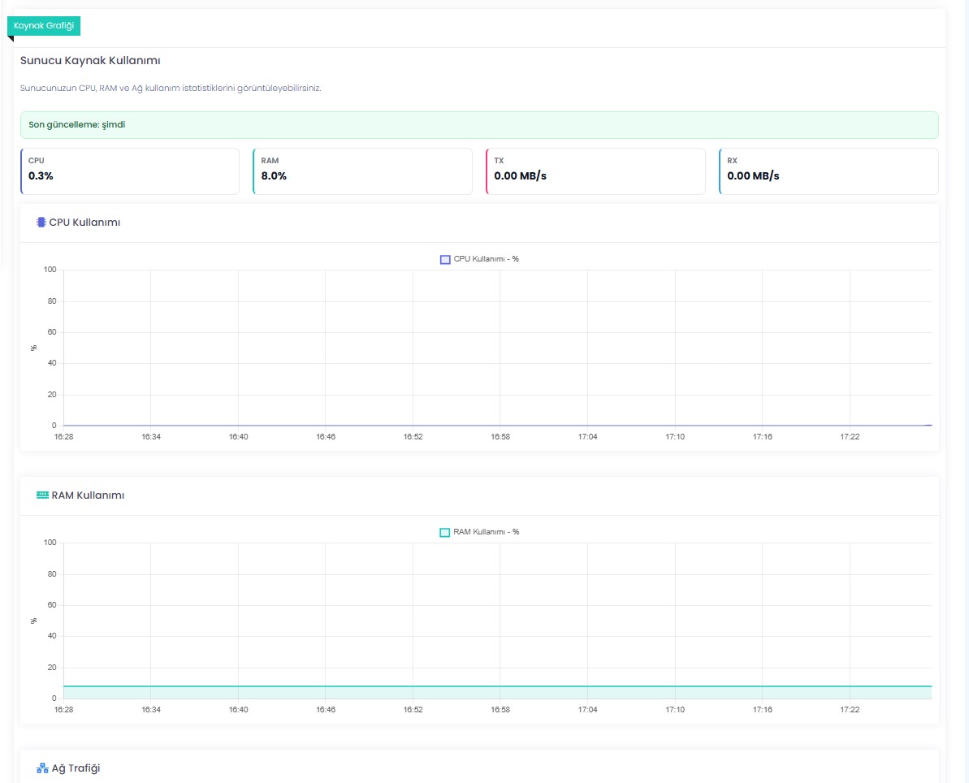Click the 'Son güncelleme: şimdi' status banner
Viewport: 969px width, 783px height.
[479, 125]
